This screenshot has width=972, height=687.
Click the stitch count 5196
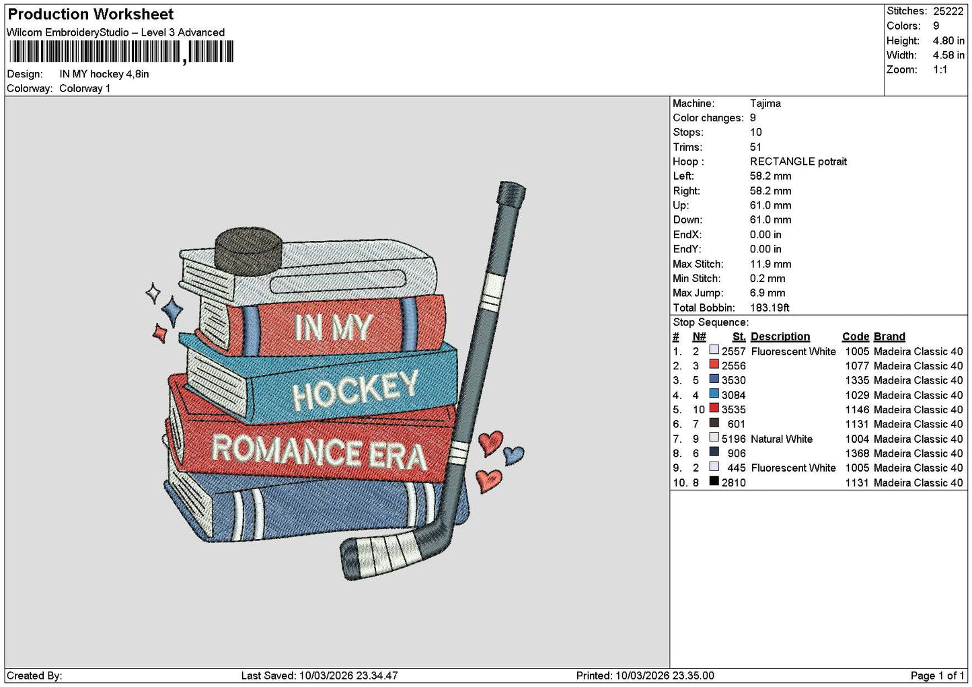pos(733,439)
